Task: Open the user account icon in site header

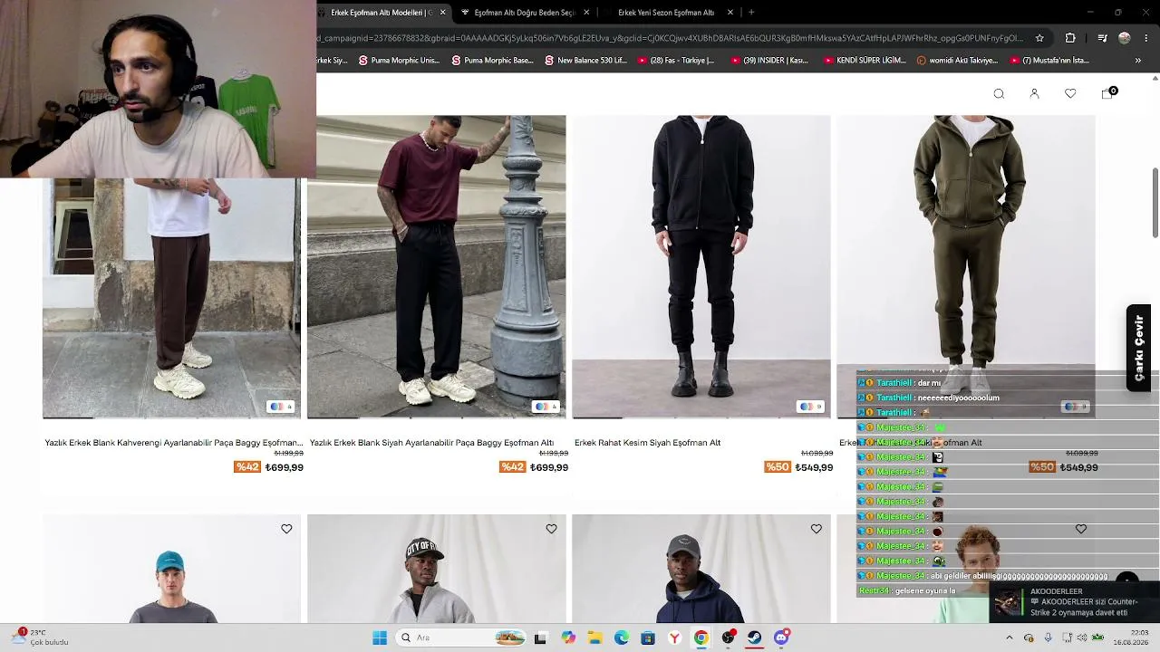Action: point(1034,94)
